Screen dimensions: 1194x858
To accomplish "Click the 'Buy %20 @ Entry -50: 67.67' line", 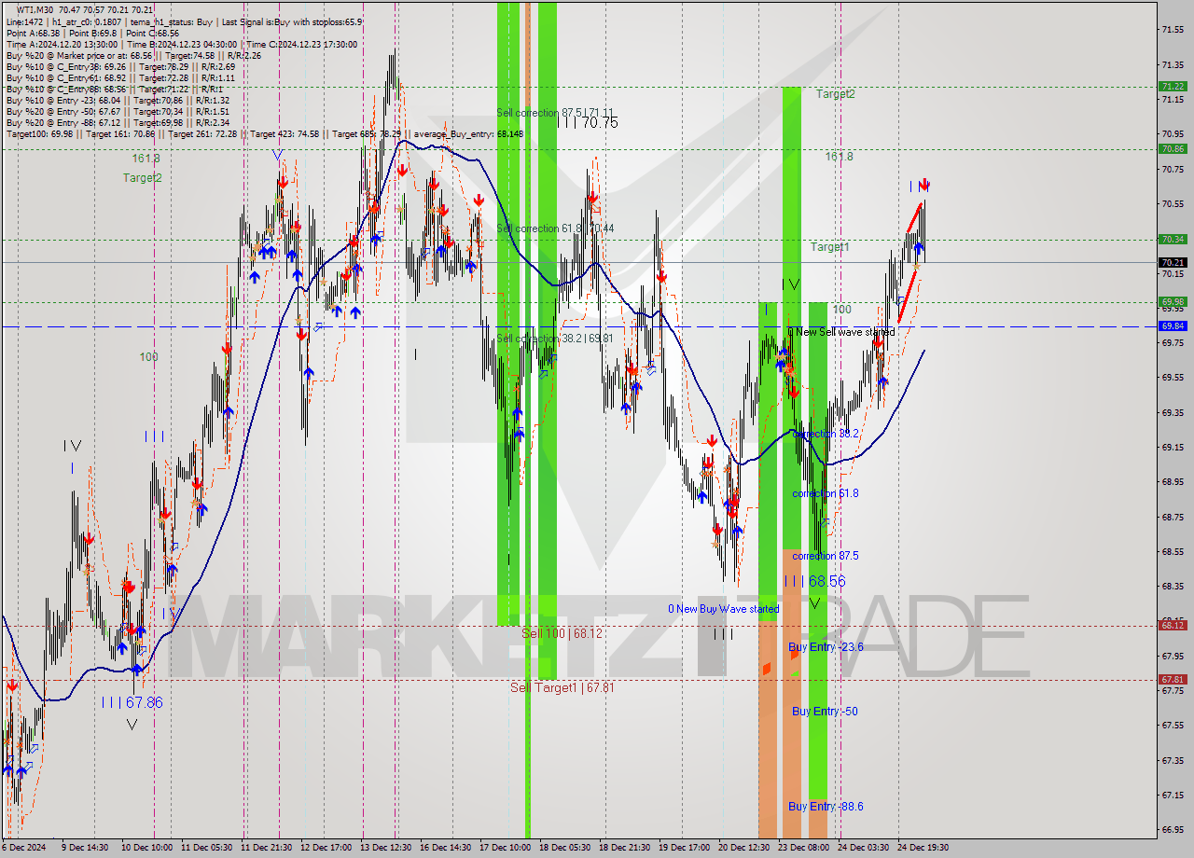I will click(118, 111).
